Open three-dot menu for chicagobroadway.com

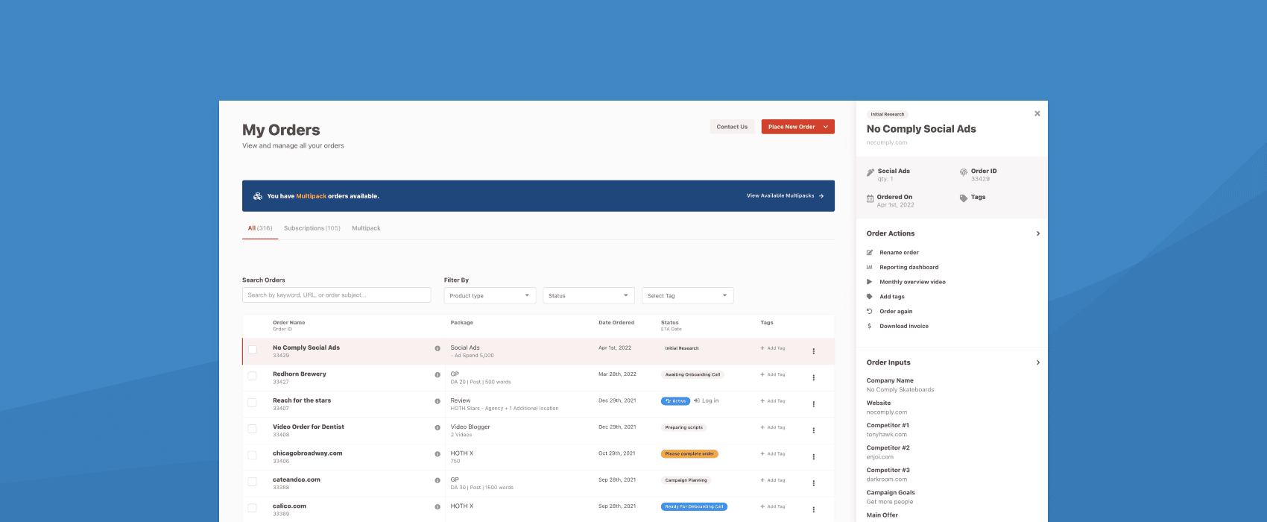click(x=813, y=456)
